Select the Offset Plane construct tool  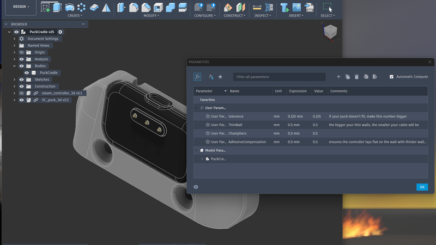tap(228, 8)
